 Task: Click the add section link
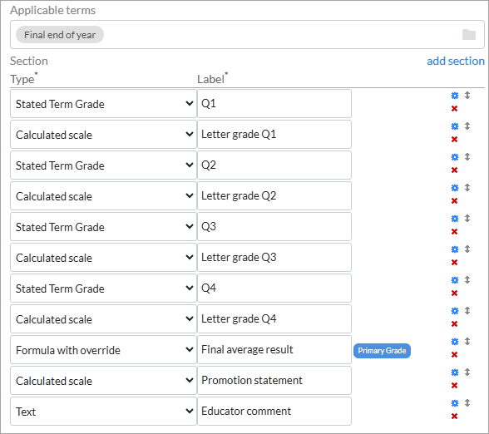(456, 61)
